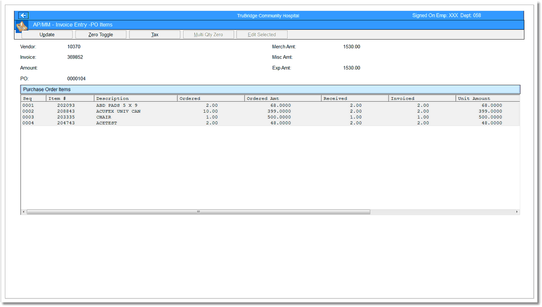Click the Misc Amt label
Screen dimensions: 542x307
pos(283,57)
